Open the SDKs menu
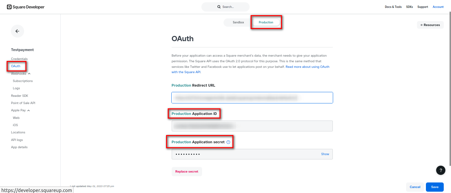 (x=409, y=7)
